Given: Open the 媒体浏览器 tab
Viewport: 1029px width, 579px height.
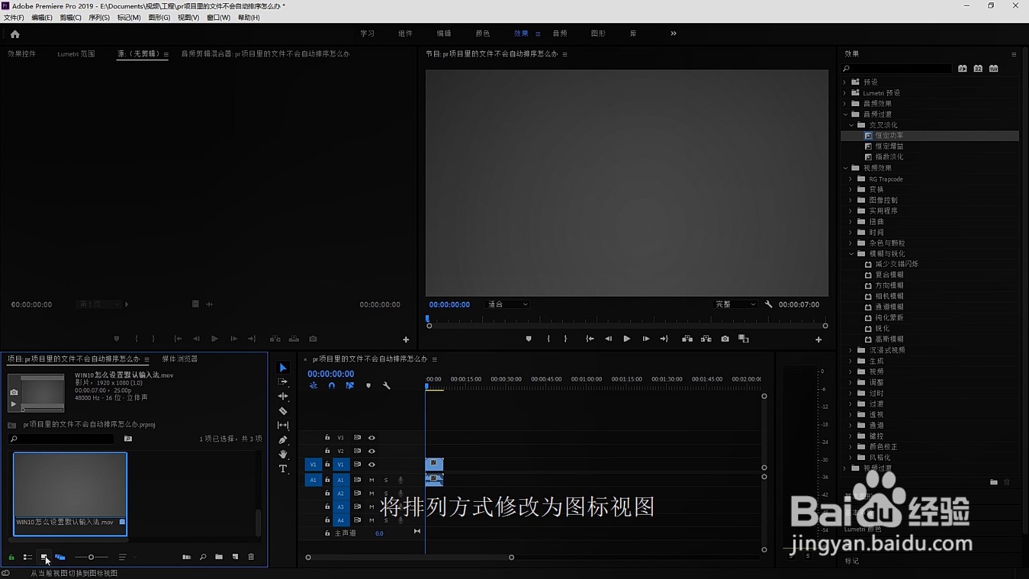Looking at the screenshot, I should [180, 359].
